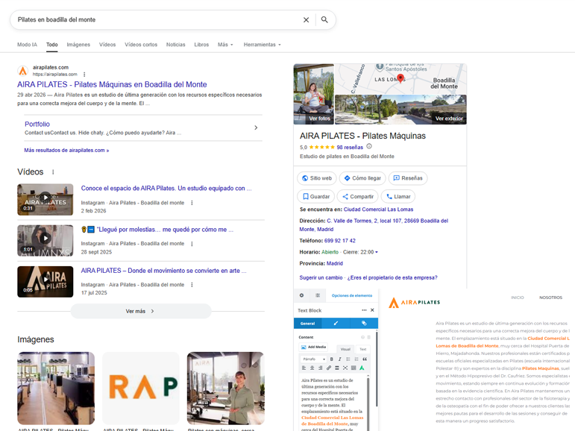Open three-dot menu for 28 sept 2025 video

pyautogui.click(x=192, y=244)
